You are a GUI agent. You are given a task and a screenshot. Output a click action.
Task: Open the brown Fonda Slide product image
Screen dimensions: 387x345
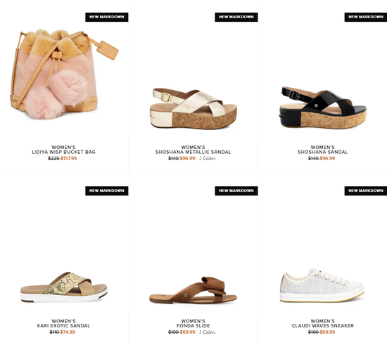coord(193,290)
